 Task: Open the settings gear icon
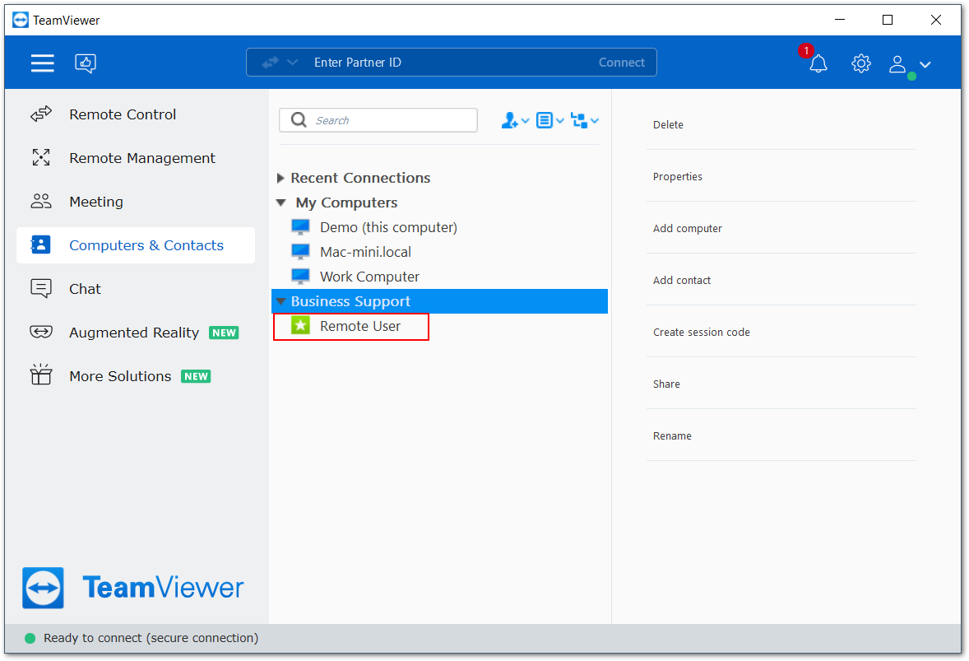tap(861, 63)
